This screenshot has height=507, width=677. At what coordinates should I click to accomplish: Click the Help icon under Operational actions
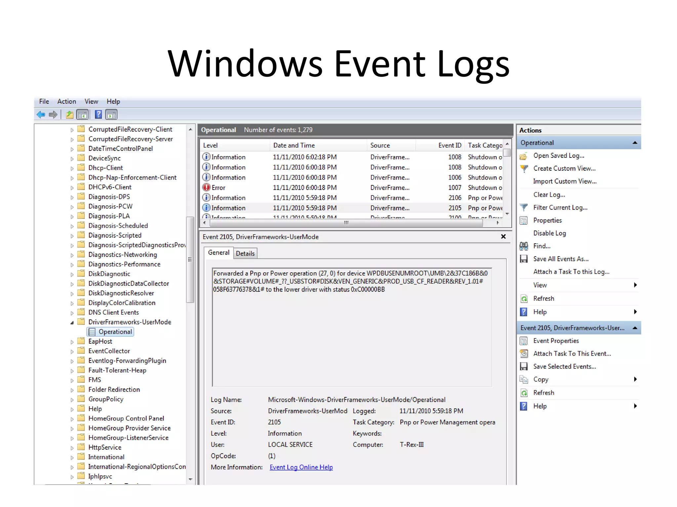524,312
